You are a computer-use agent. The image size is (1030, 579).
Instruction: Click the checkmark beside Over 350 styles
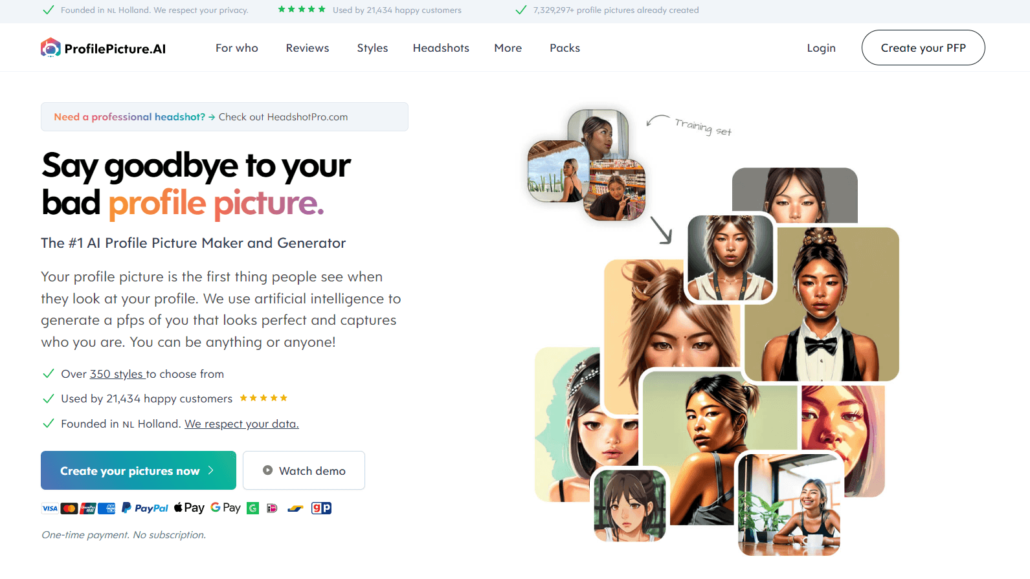48,374
